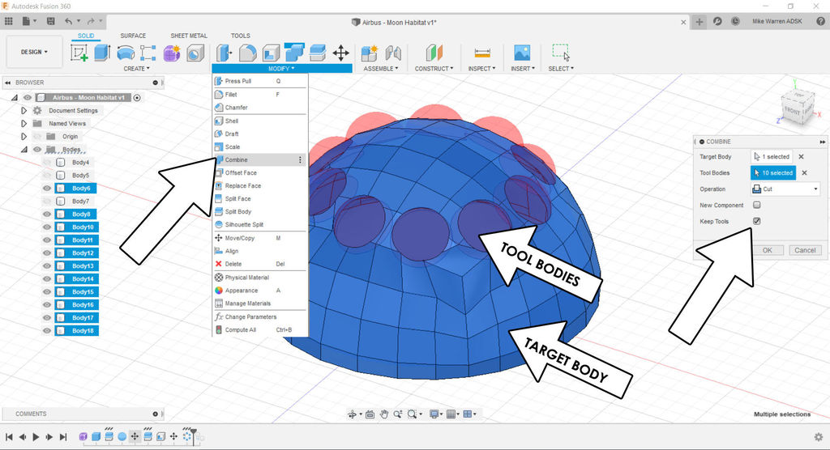The height and width of the screenshot is (450, 830).
Task: Open the job status clock icon
Action: pos(735,21)
